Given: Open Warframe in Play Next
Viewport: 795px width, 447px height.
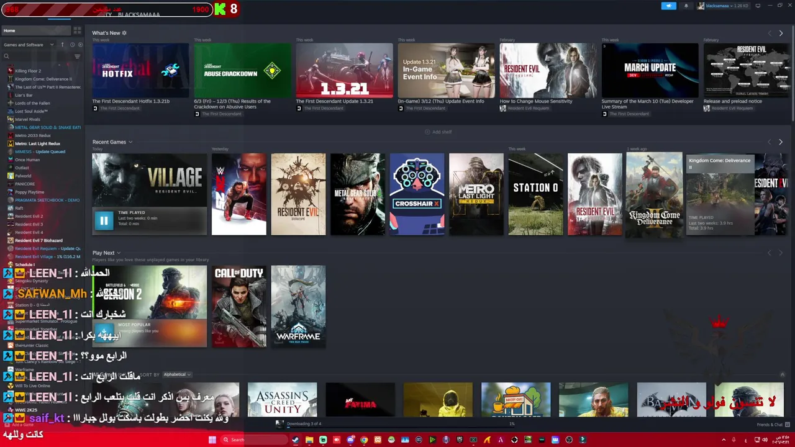Looking at the screenshot, I should click(298, 307).
